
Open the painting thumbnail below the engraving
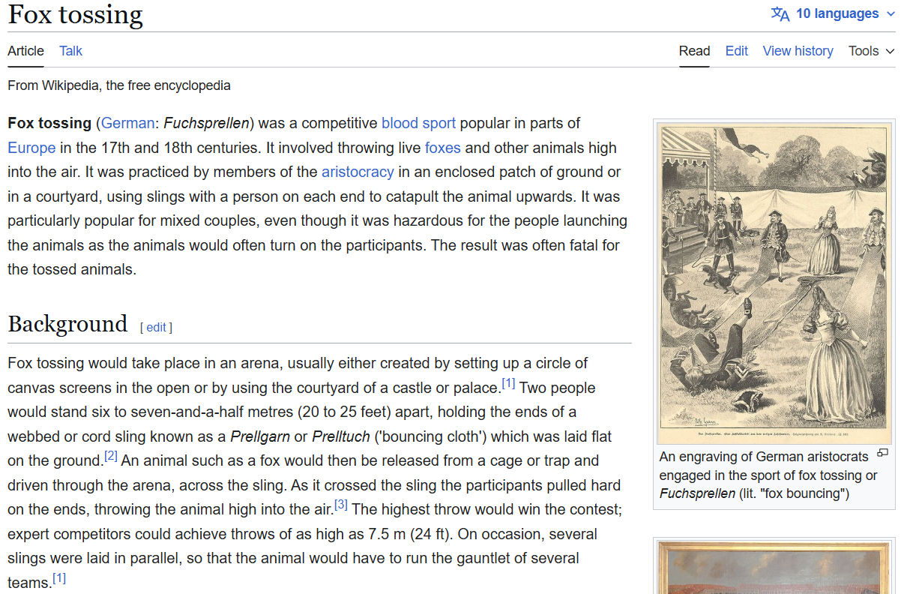774,568
